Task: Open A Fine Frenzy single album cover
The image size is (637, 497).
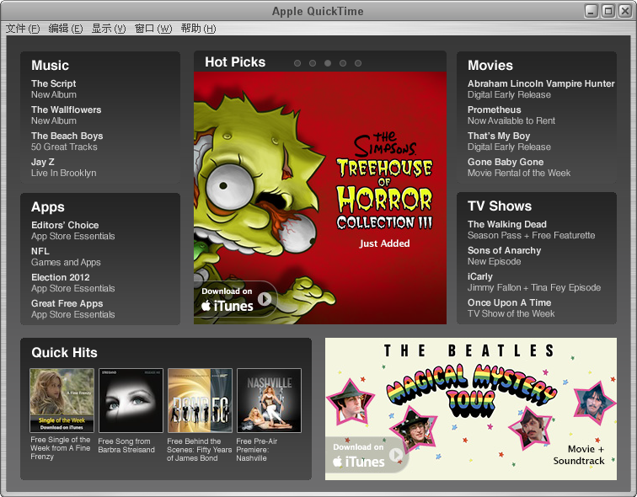Action: (62, 400)
